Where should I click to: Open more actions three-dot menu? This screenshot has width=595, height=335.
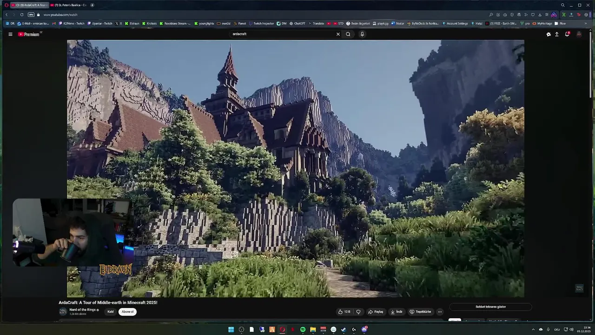click(x=440, y=312)
